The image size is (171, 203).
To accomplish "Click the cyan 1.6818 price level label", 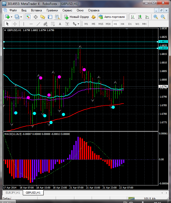I will 163,48.
